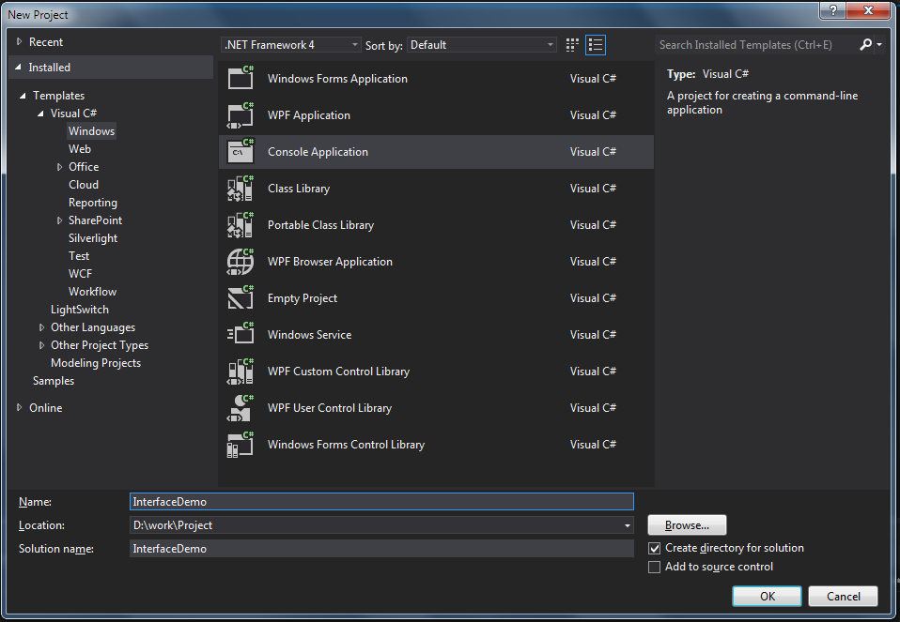Confirm with the OK button
Image resolution: width=900 pixels, height=622 pixels.
point(768,597)
